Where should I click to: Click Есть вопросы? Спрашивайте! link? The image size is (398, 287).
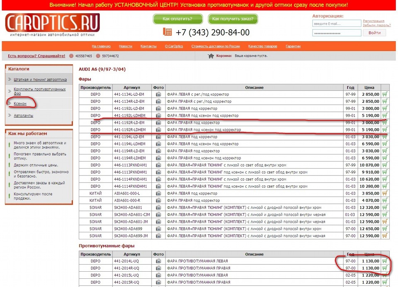pos(36,56)
